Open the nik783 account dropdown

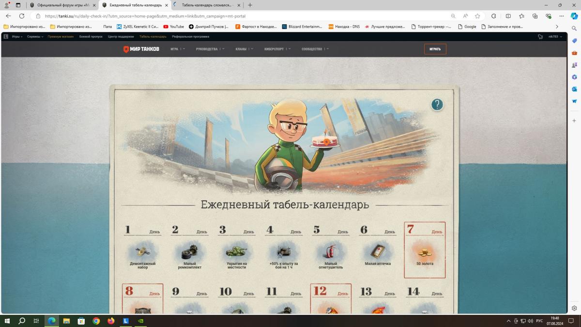[x=554, y=37]
